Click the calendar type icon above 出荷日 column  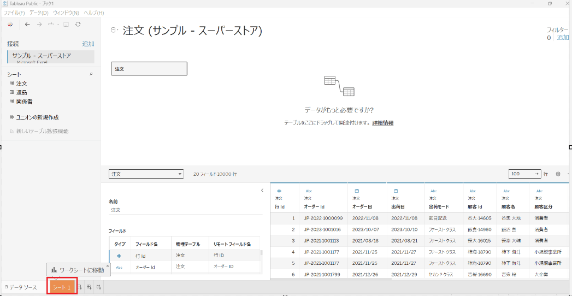396,191
